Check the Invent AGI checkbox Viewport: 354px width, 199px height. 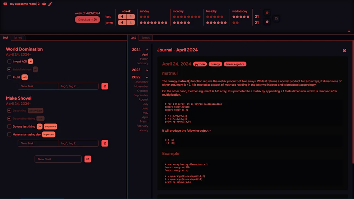(x=9, y=61)
